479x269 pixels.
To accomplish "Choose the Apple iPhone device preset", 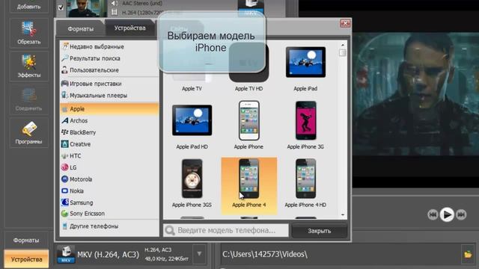I will click(248, 125).
